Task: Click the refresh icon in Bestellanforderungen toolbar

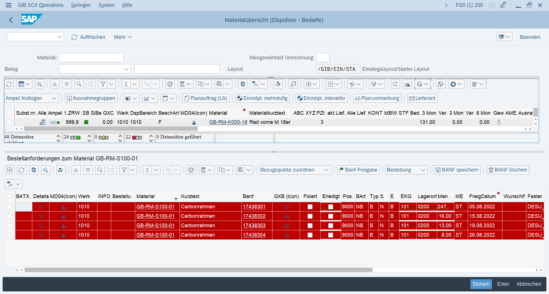Action: (21, 170)
